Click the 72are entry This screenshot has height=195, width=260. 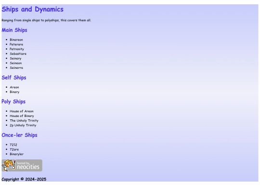(x=14, y=149)
